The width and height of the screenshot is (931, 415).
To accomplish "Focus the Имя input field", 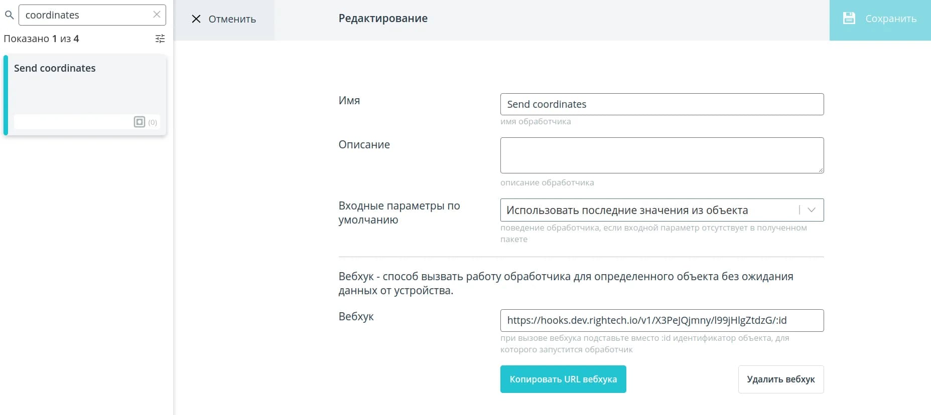I will tap(661, 104).
